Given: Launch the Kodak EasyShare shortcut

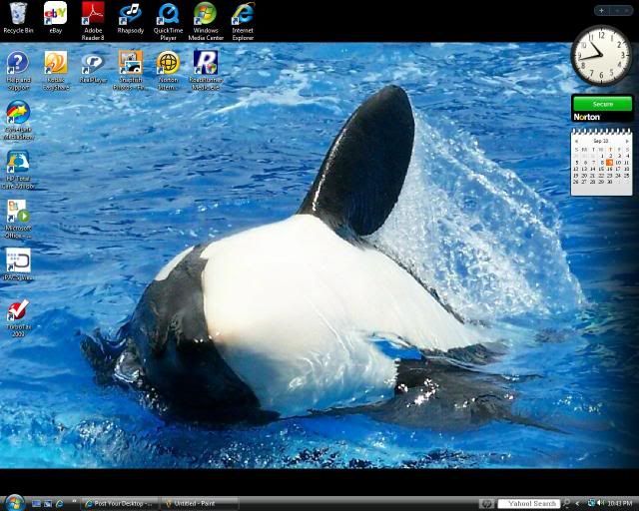Looking at the screenshot, I should (x=56, y=71).
